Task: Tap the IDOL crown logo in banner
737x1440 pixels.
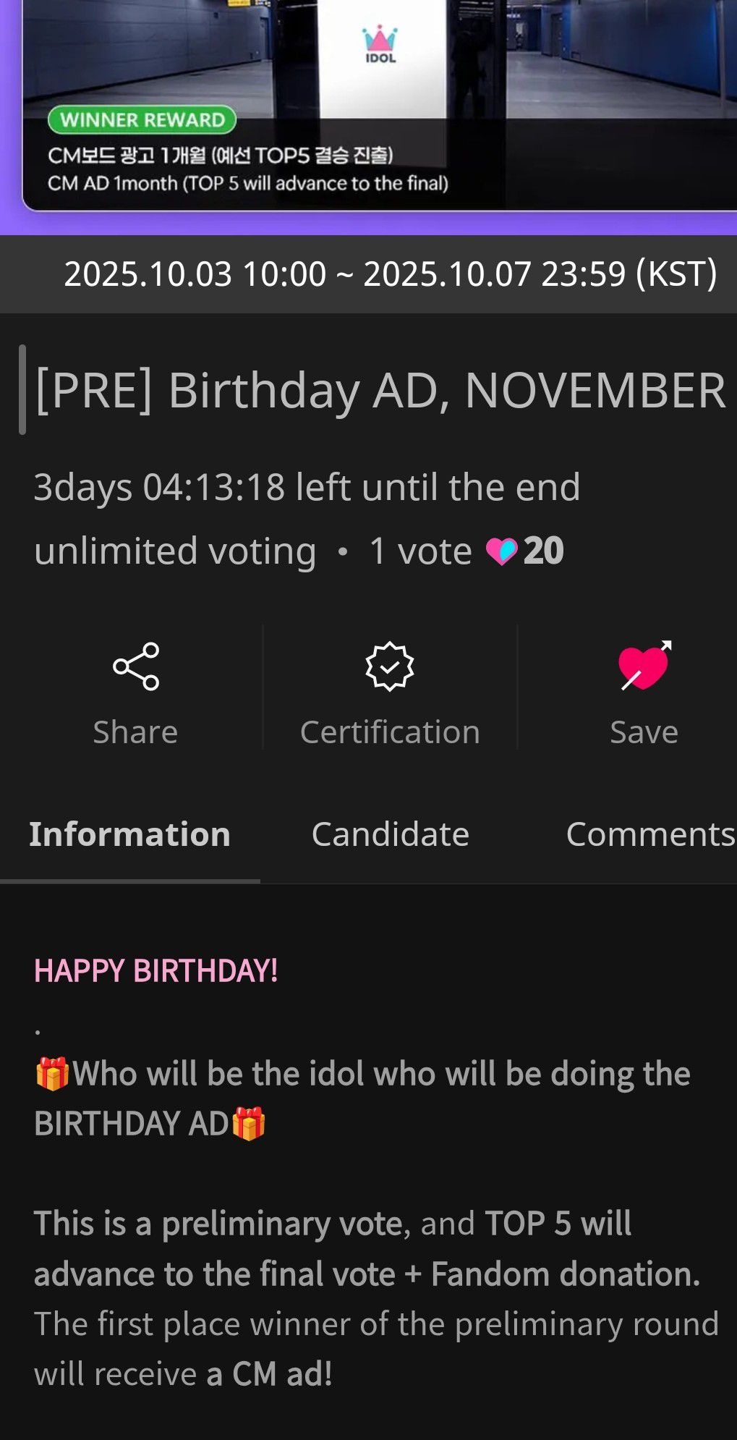Action: tap(380, 44)
